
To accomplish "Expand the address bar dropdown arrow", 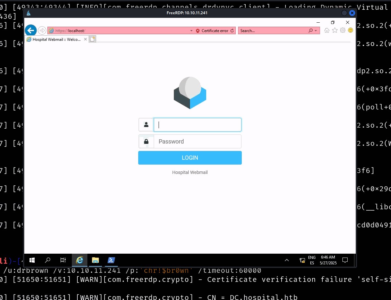I will pyautogui.click(x=191, y=31).
